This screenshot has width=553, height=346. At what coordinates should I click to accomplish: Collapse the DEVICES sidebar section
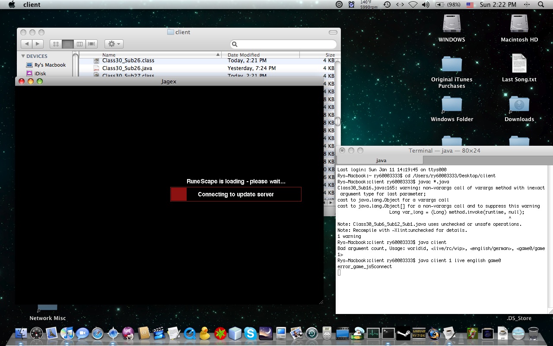click(23, 56)
